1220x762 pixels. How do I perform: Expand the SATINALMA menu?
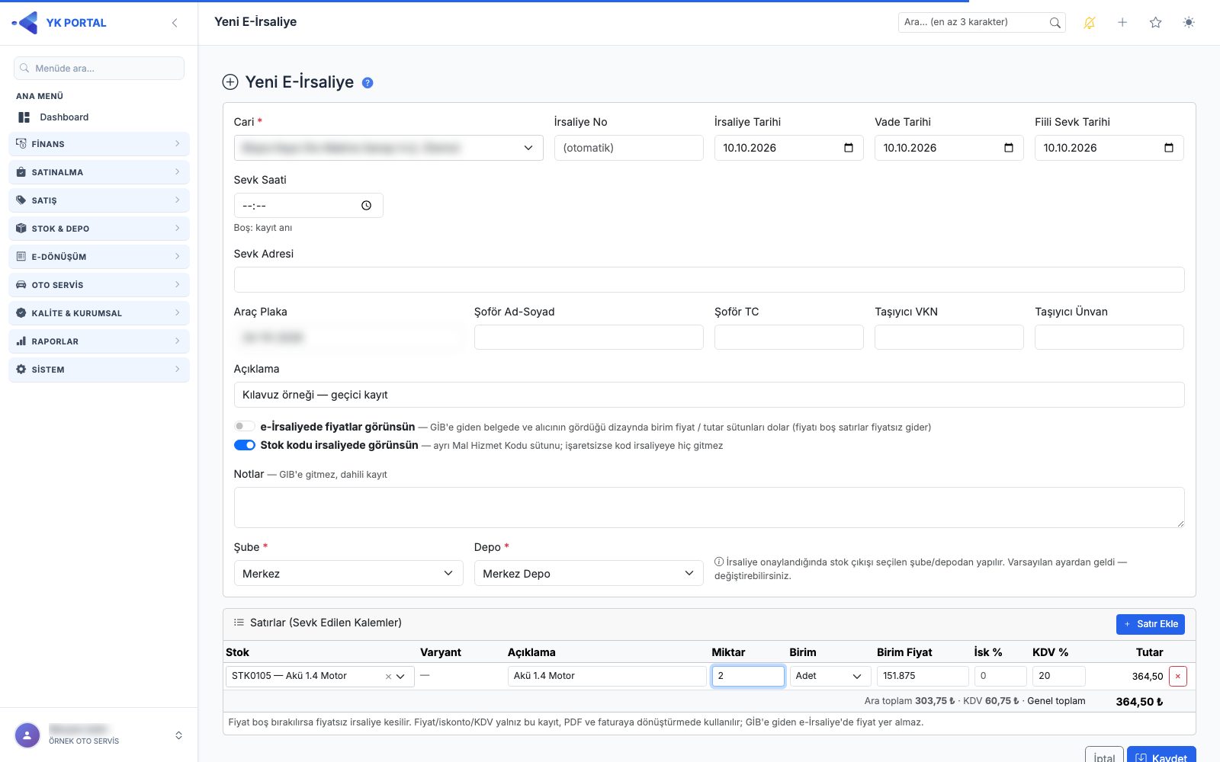(x=99, y=172)
